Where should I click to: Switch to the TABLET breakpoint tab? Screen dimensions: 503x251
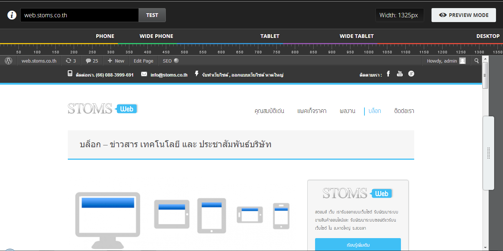click(270, 36)
